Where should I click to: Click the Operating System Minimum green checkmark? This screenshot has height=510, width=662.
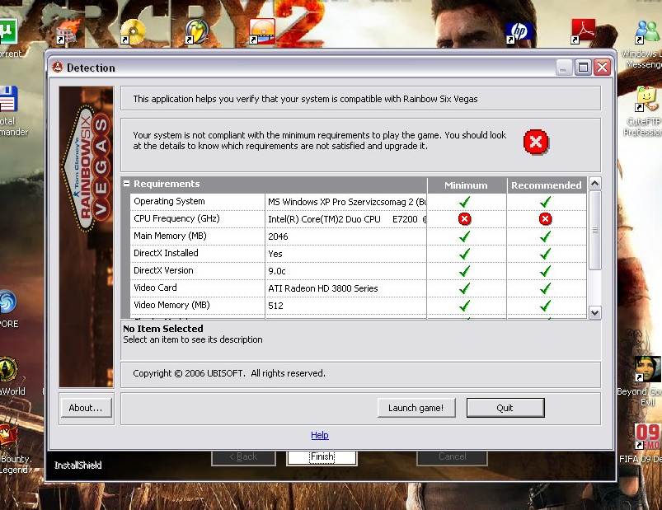[x=465, y=202]
